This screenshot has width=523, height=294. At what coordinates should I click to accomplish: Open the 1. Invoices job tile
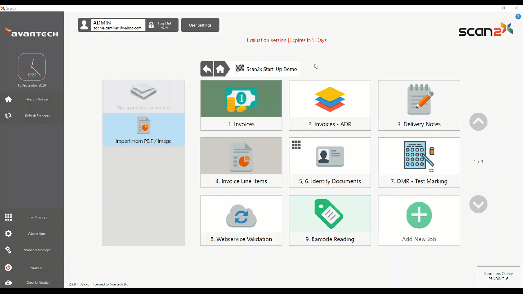tap(241, 105)
